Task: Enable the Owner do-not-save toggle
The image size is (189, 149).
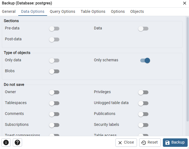Action: pyautogui.click(x=54, y=92)
